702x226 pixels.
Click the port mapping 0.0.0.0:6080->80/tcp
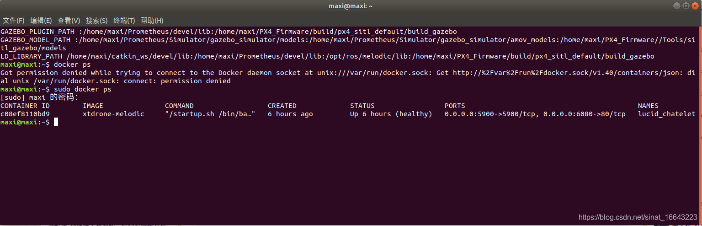point(585,114)
